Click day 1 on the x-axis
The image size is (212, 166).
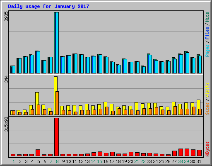(x=14, y=161)
